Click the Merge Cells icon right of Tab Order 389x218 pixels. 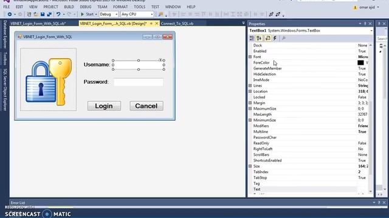tap(278, 15)
